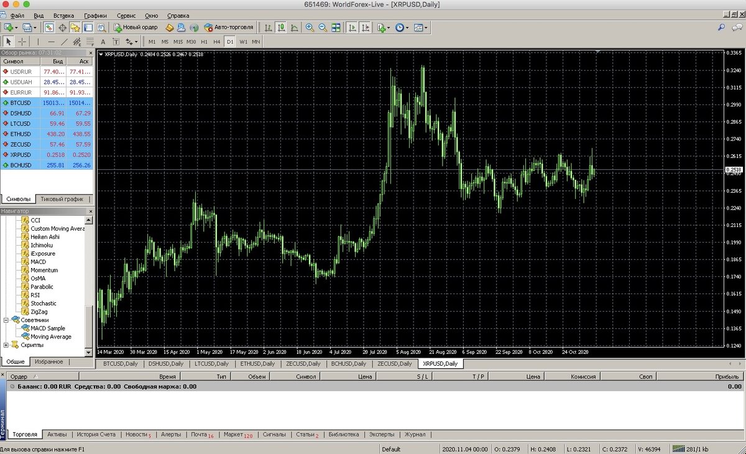Select the line chart type icon

click(x=294, y=27)
